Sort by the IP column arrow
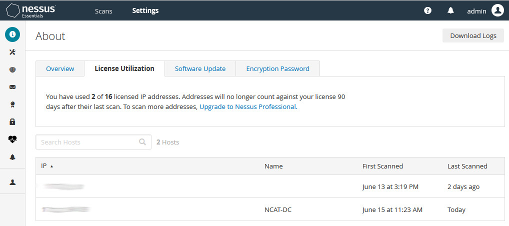Image resolution: width=509 pixels, height=226 pixels. point(51,166)
